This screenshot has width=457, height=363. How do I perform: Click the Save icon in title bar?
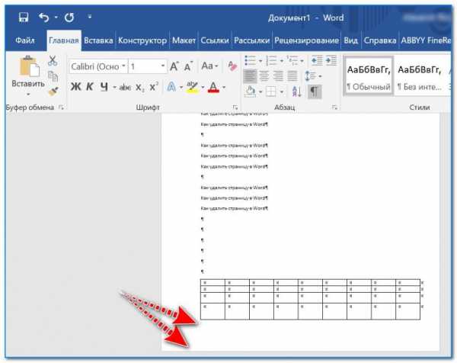(x=24, y=16)
